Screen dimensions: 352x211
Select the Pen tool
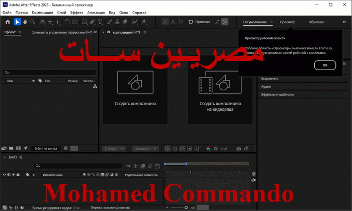[93, 22]
